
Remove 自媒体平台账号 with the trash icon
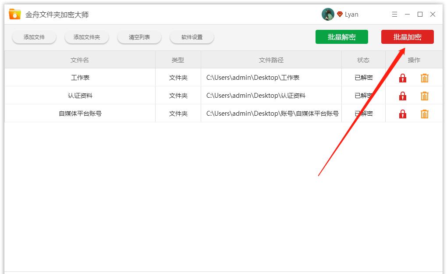pos(424,114)
